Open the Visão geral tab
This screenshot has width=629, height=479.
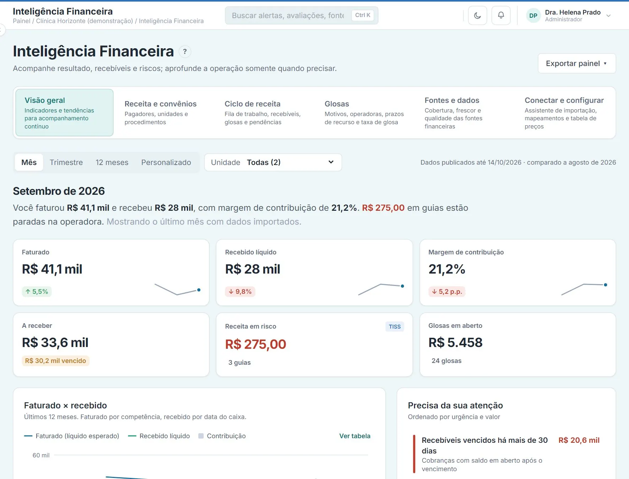[x=64, y=112]
